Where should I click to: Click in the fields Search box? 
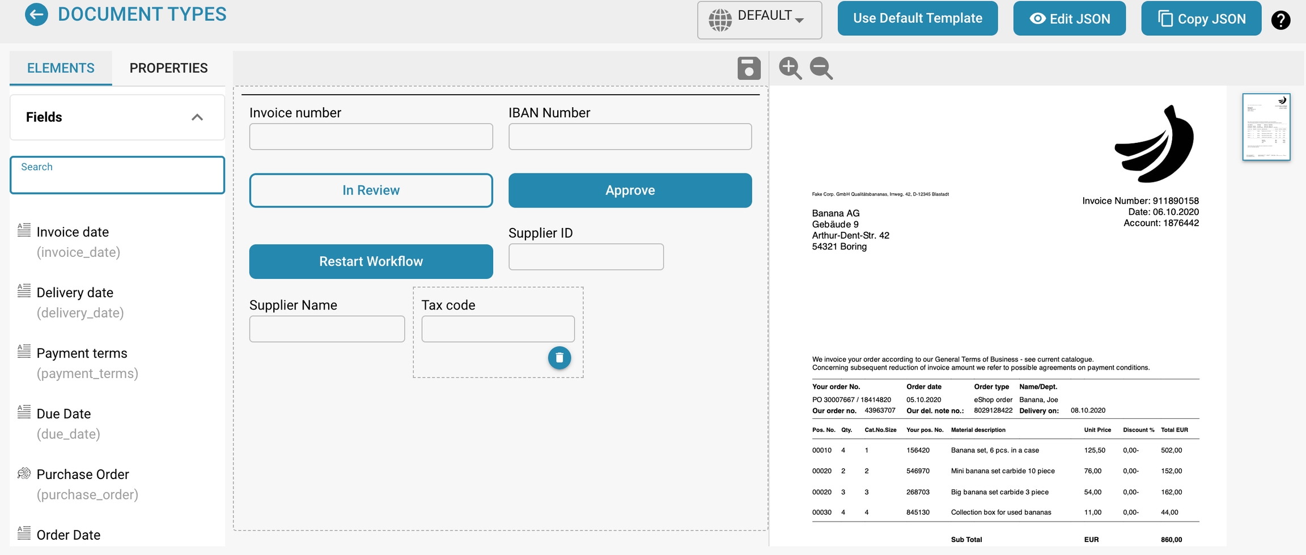point(117,176)
